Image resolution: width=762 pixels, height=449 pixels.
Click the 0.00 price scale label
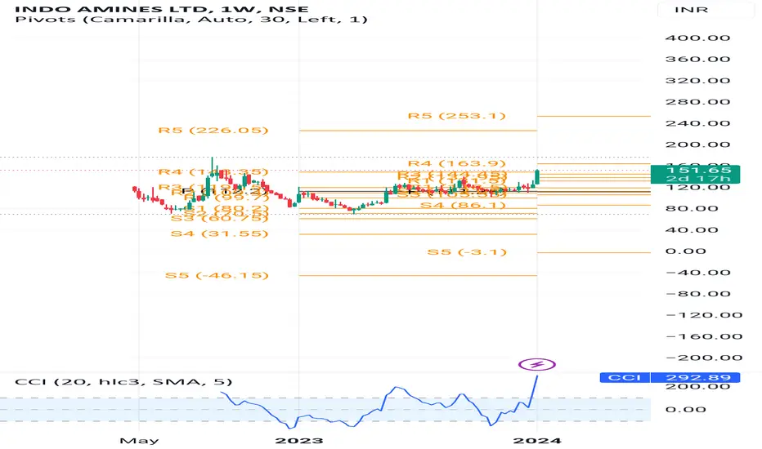[x=685, y=251]
